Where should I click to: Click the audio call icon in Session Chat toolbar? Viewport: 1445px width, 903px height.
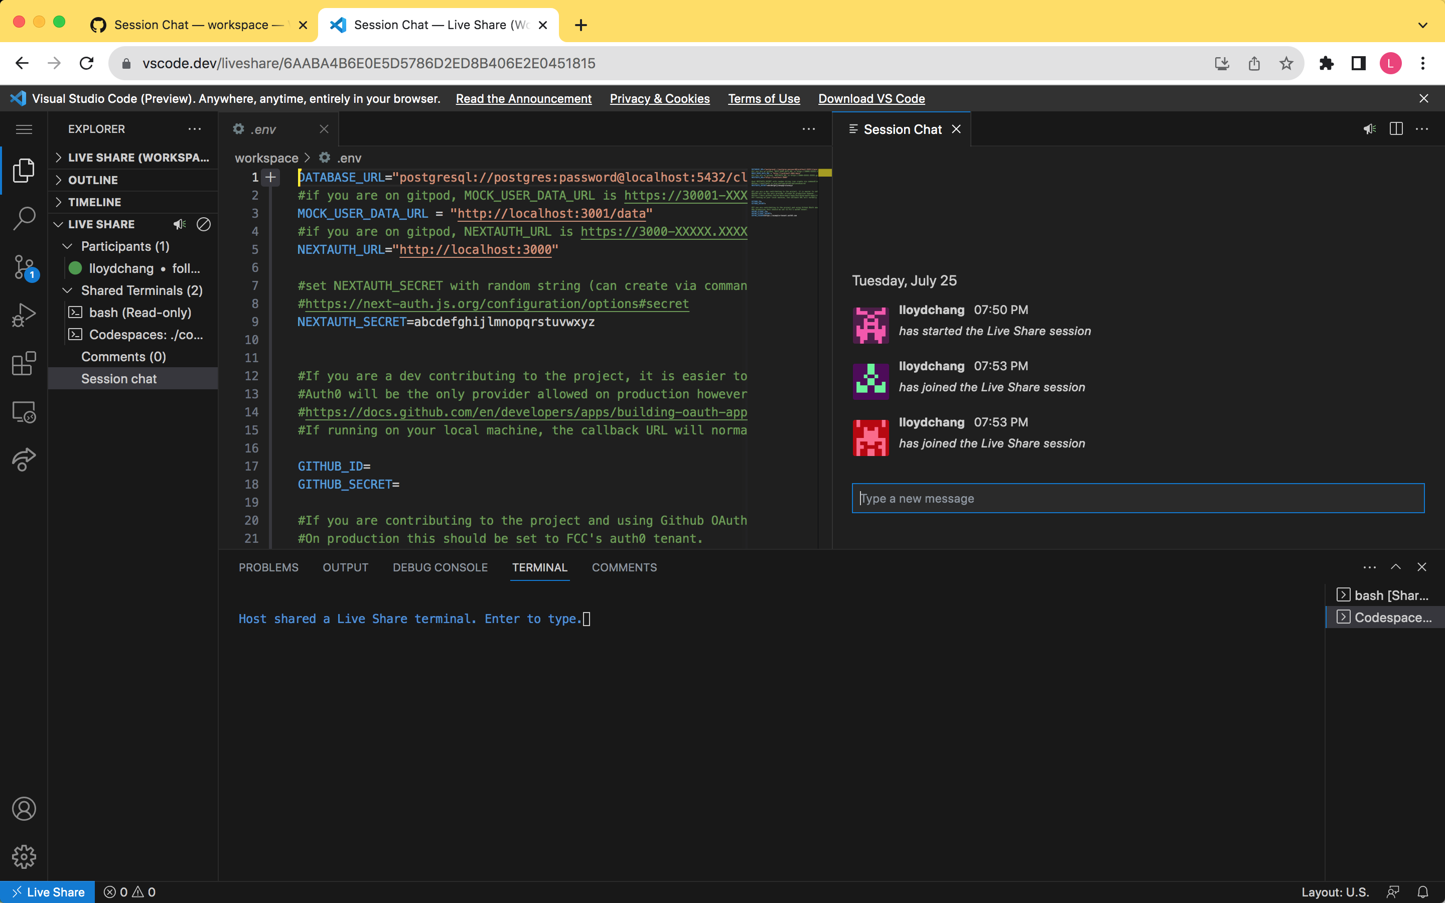click(x=1370, y=129)
